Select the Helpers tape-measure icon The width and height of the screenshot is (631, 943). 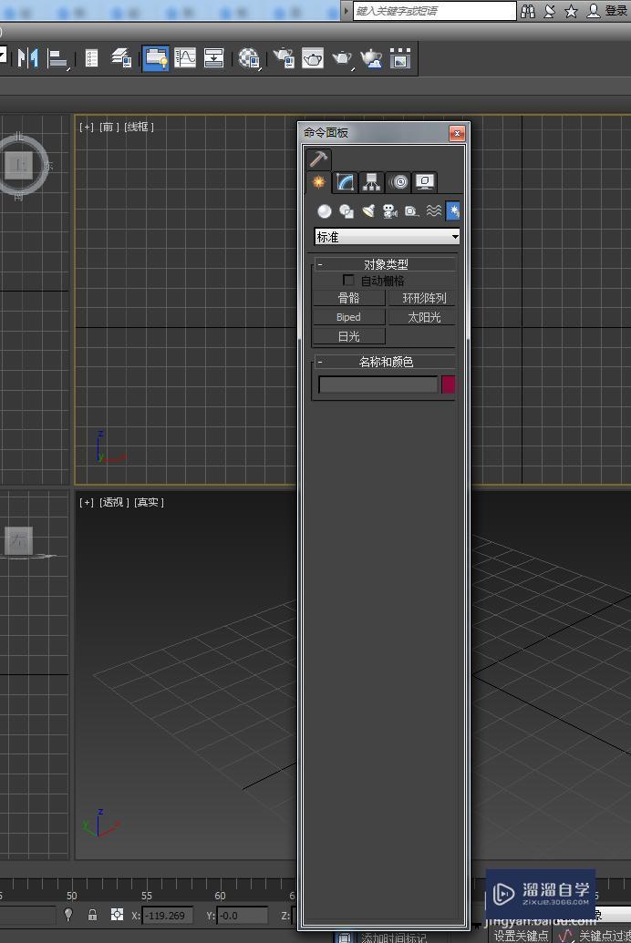[x=412, y=211]
